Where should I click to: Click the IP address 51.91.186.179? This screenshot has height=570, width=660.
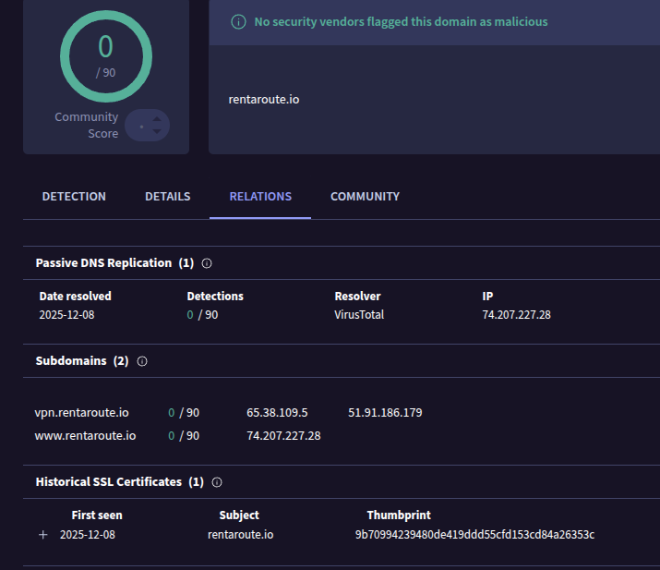coord(385,412)
